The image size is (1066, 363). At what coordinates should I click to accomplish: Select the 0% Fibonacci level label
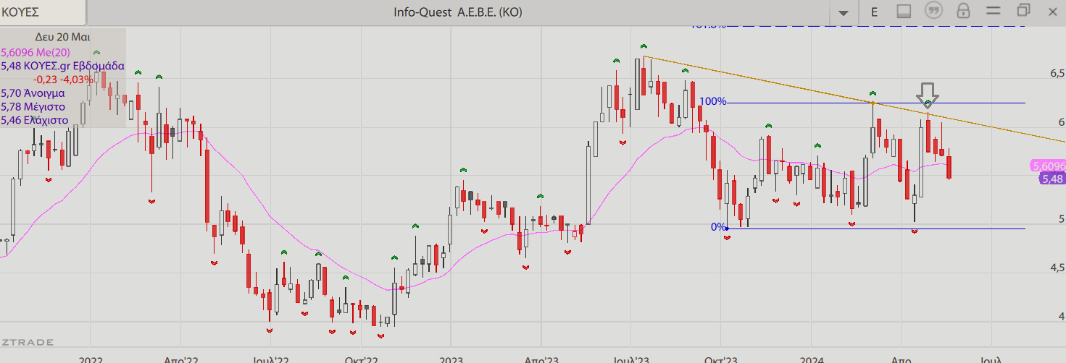pyautogui.click(x=718, y=227)
